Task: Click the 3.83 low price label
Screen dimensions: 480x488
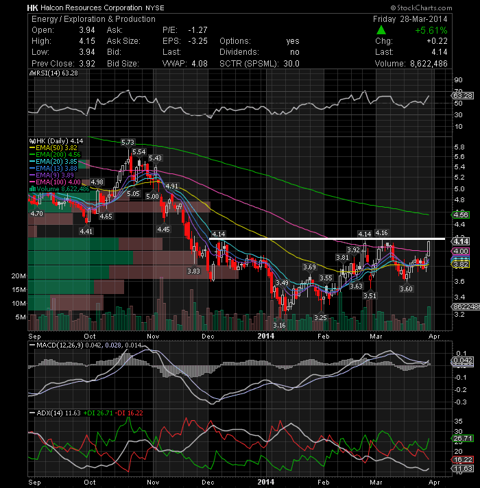Action: [193, 271]
